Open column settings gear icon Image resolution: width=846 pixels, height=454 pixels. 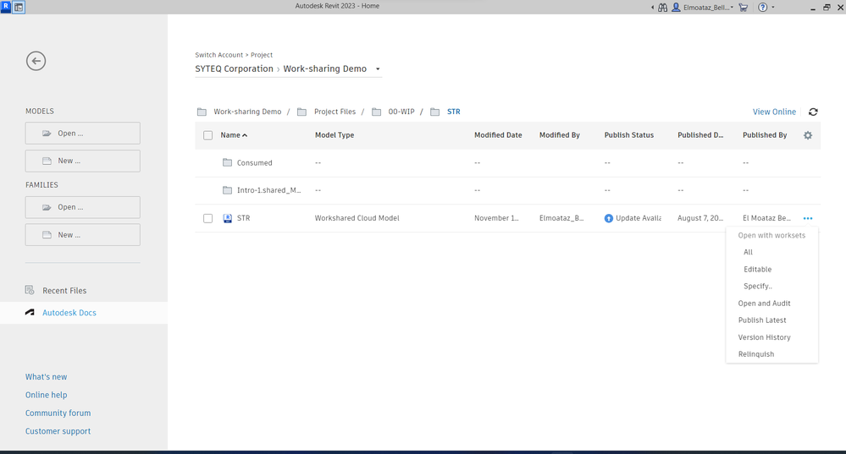click(x=808, y=135)
